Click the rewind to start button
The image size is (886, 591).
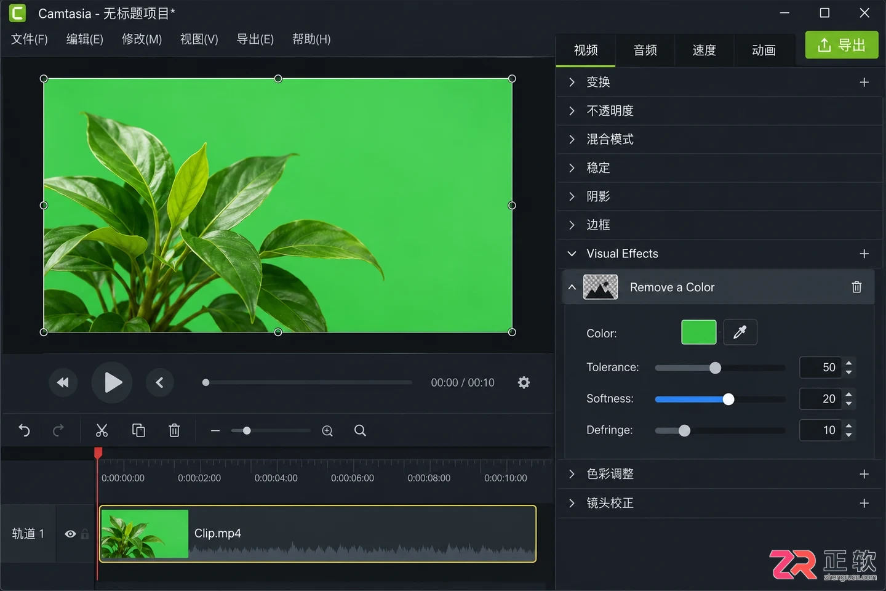[63, 382]
